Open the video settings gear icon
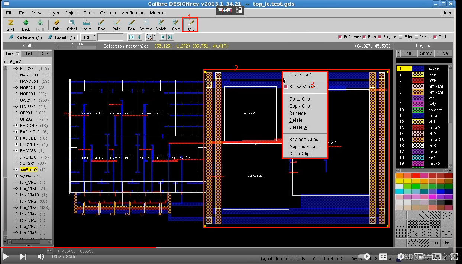The image size is (462, 264). tap(401, 257)
